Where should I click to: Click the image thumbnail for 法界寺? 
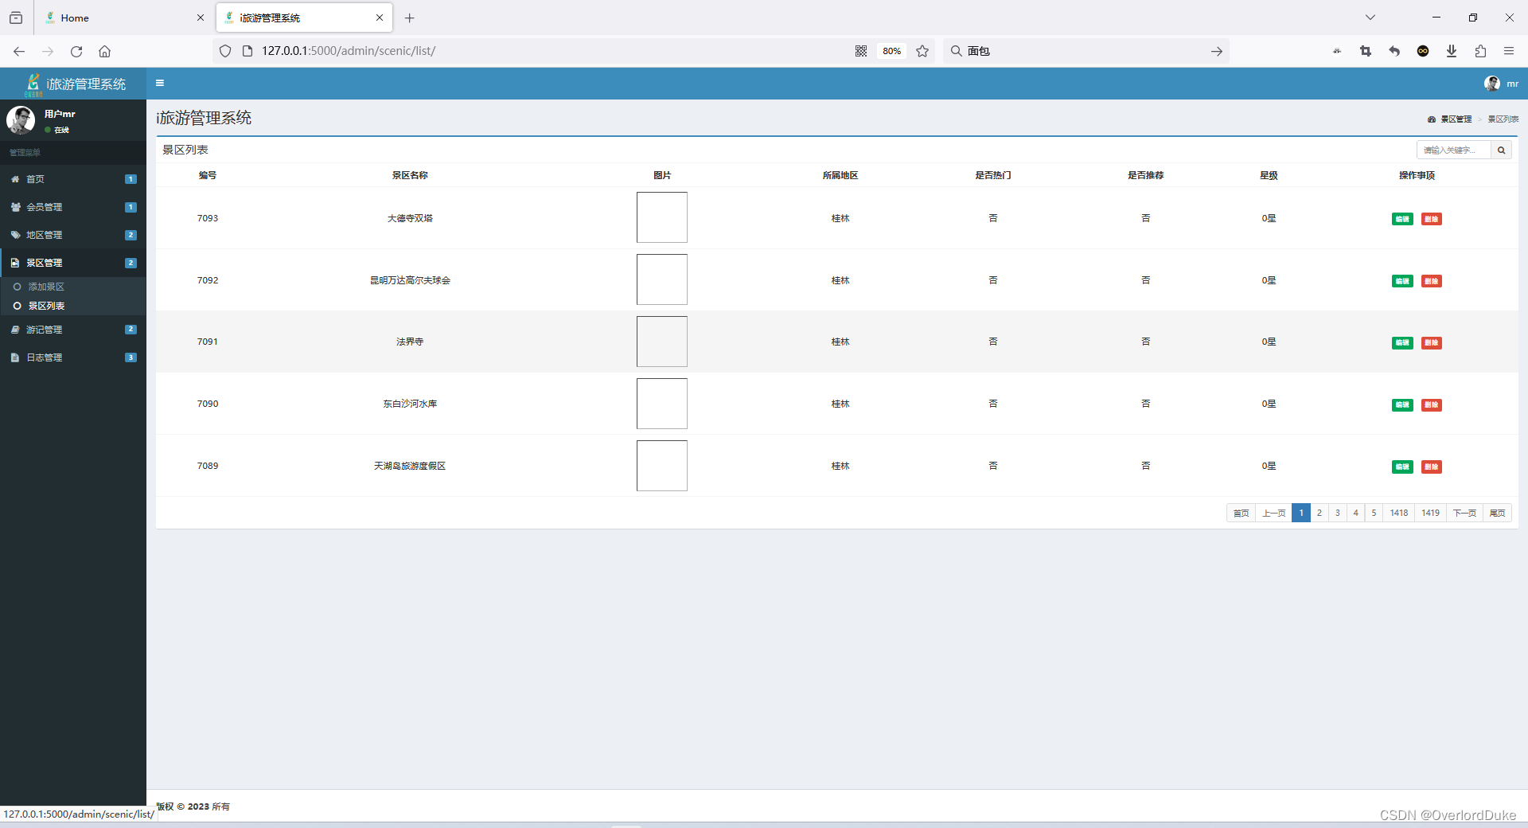[x=662, y=342]
